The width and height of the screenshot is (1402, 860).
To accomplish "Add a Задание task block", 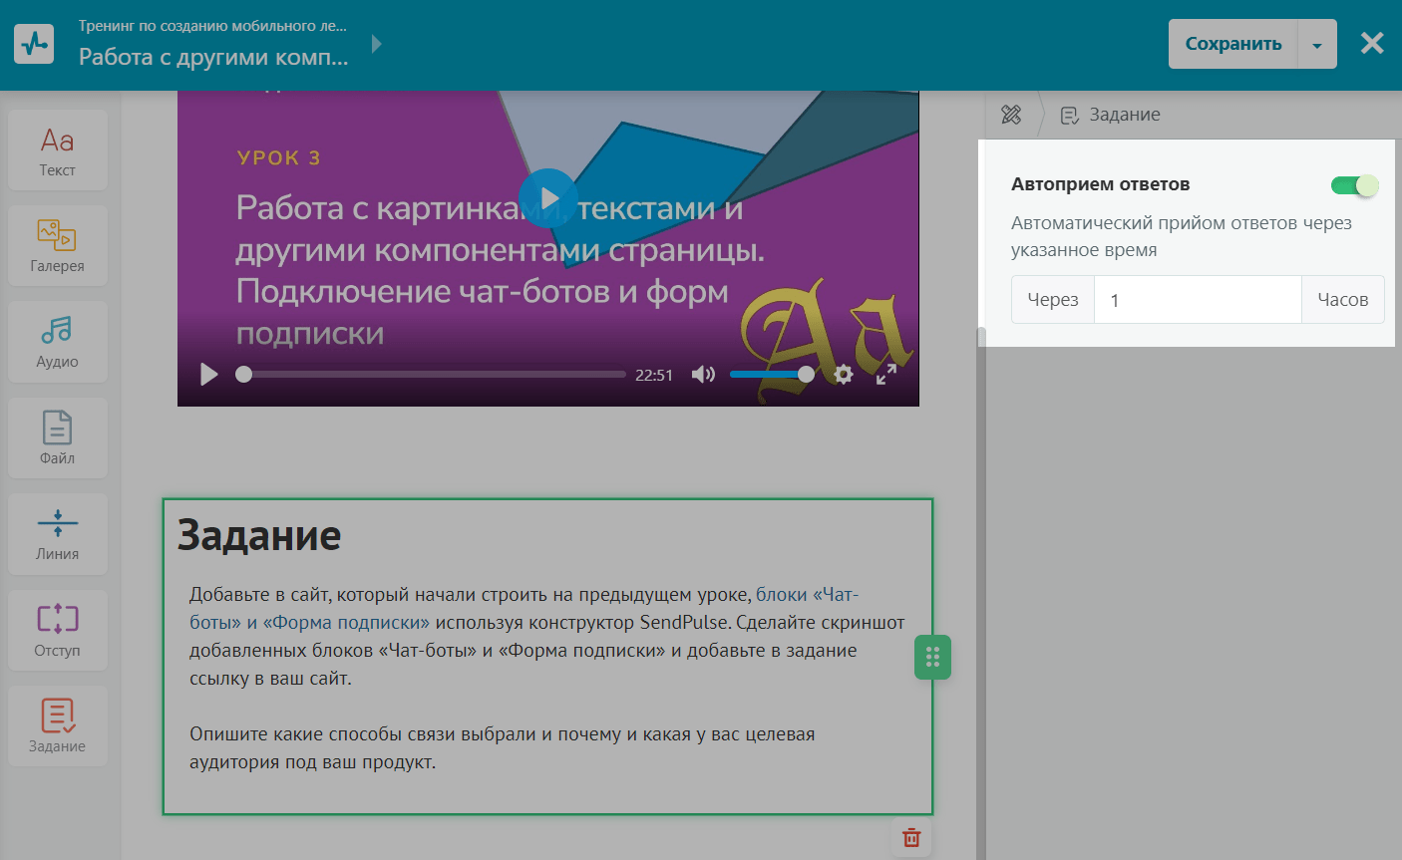I will [57, 726].
